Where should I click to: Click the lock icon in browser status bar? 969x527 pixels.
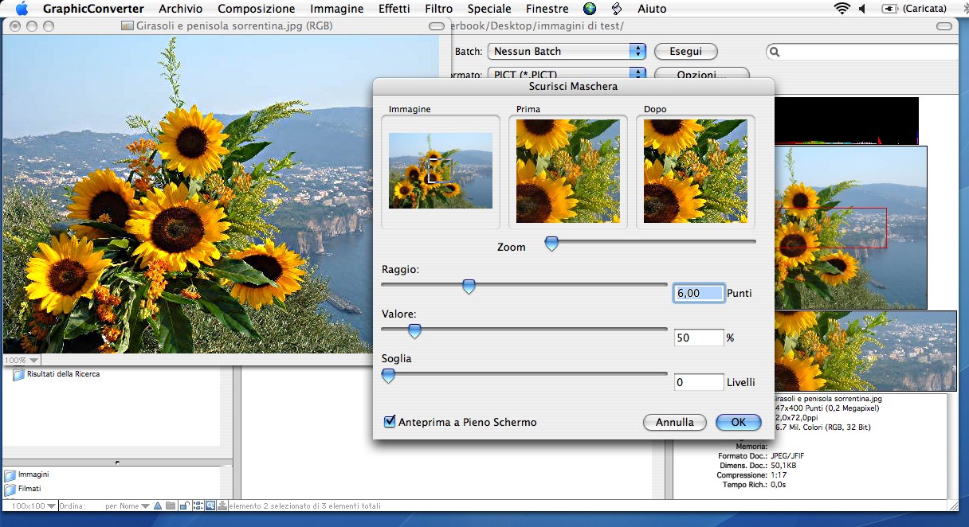(184, 506)
